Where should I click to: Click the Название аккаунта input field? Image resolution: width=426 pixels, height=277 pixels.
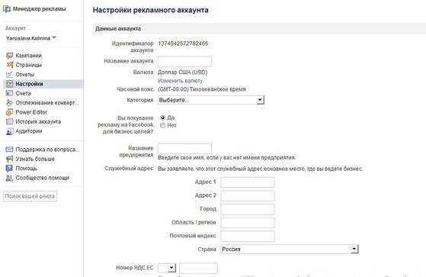[x=184, y=61]
